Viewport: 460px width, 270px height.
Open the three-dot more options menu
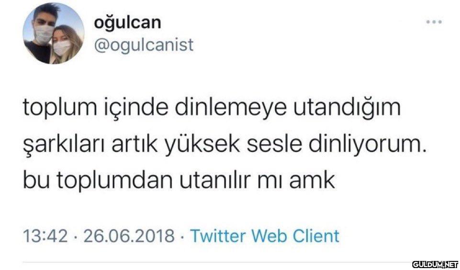tap(434, 22)
